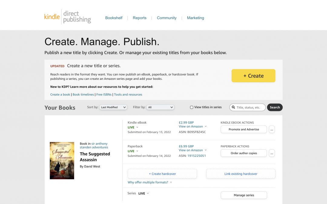Screen dimensions: 327x204
Task: Go to the Reports tab
Action: pyautogui.click(x=140, y=18)
